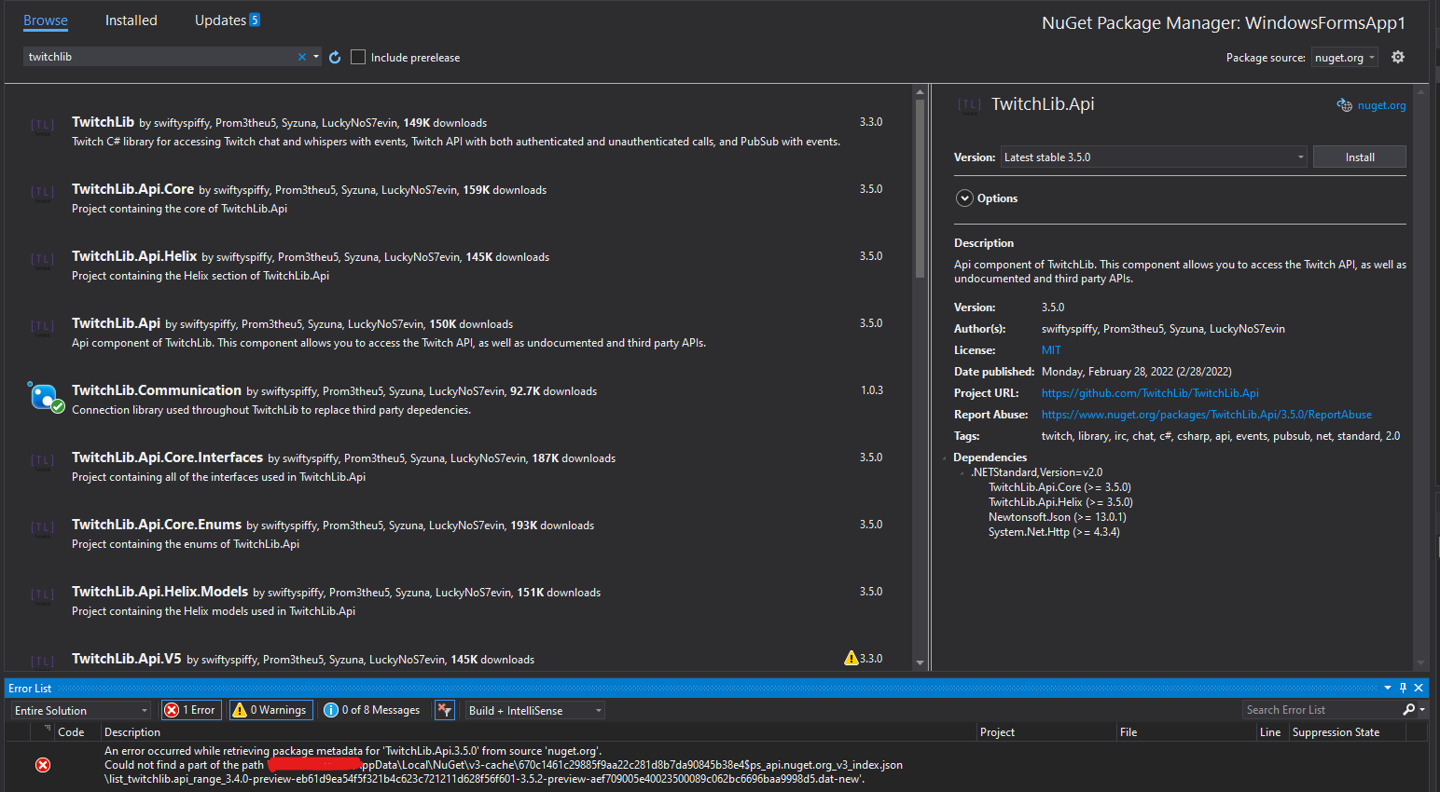Click the Install button
This screenshot has height=792, width=1440.
pos(1360,157)
